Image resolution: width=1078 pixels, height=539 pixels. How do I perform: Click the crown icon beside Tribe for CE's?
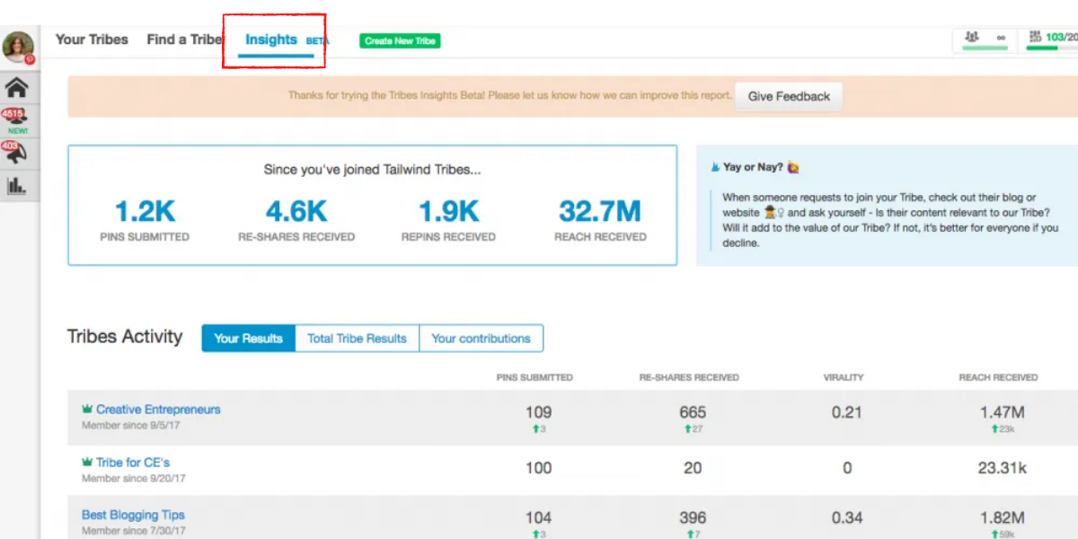[x=87, y=462]
